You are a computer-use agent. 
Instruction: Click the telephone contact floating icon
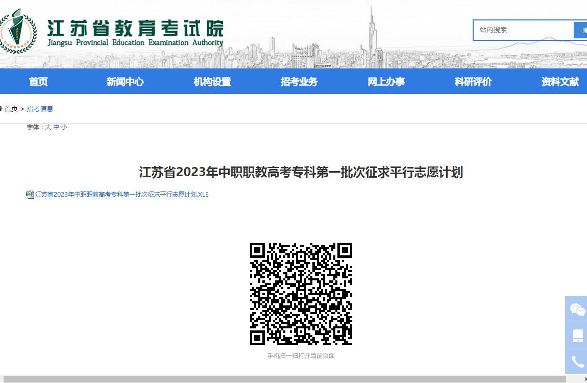pyautogui.click(x=576, y=361)
